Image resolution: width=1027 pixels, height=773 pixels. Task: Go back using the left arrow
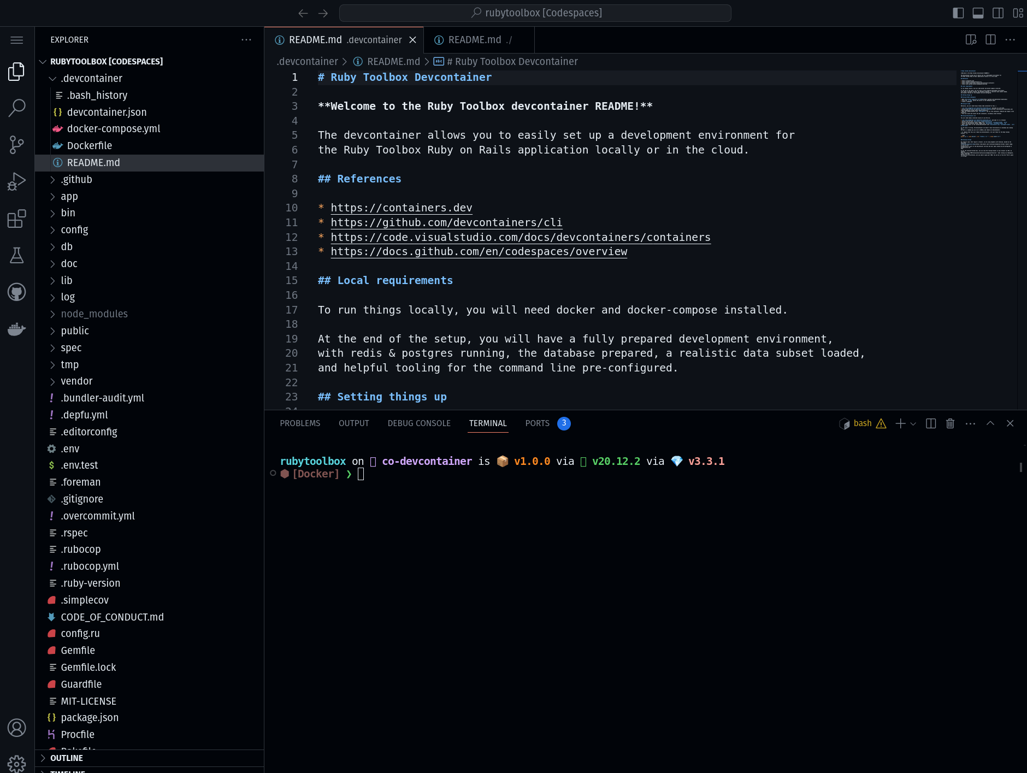[303, 13]
